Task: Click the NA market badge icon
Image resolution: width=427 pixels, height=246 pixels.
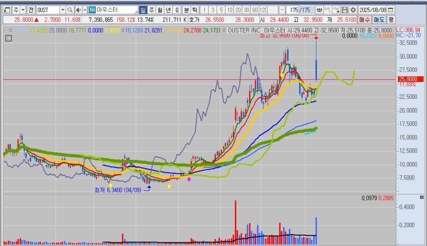Action: (92, 10)
